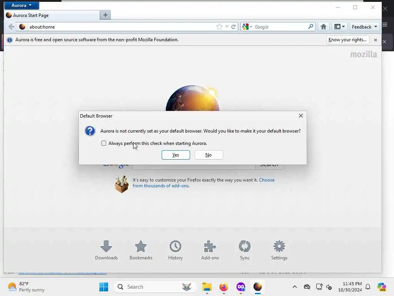Enable always perform this check checkbox
394x296 pixels.
(x=104, y=143)
